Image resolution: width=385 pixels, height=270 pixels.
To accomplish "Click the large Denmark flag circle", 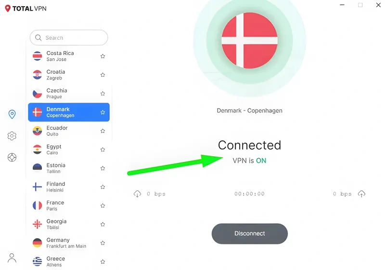I will coord(249,40).
